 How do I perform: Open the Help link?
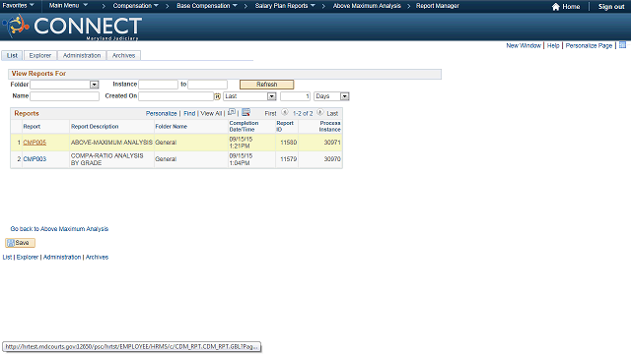click(553, 46)
